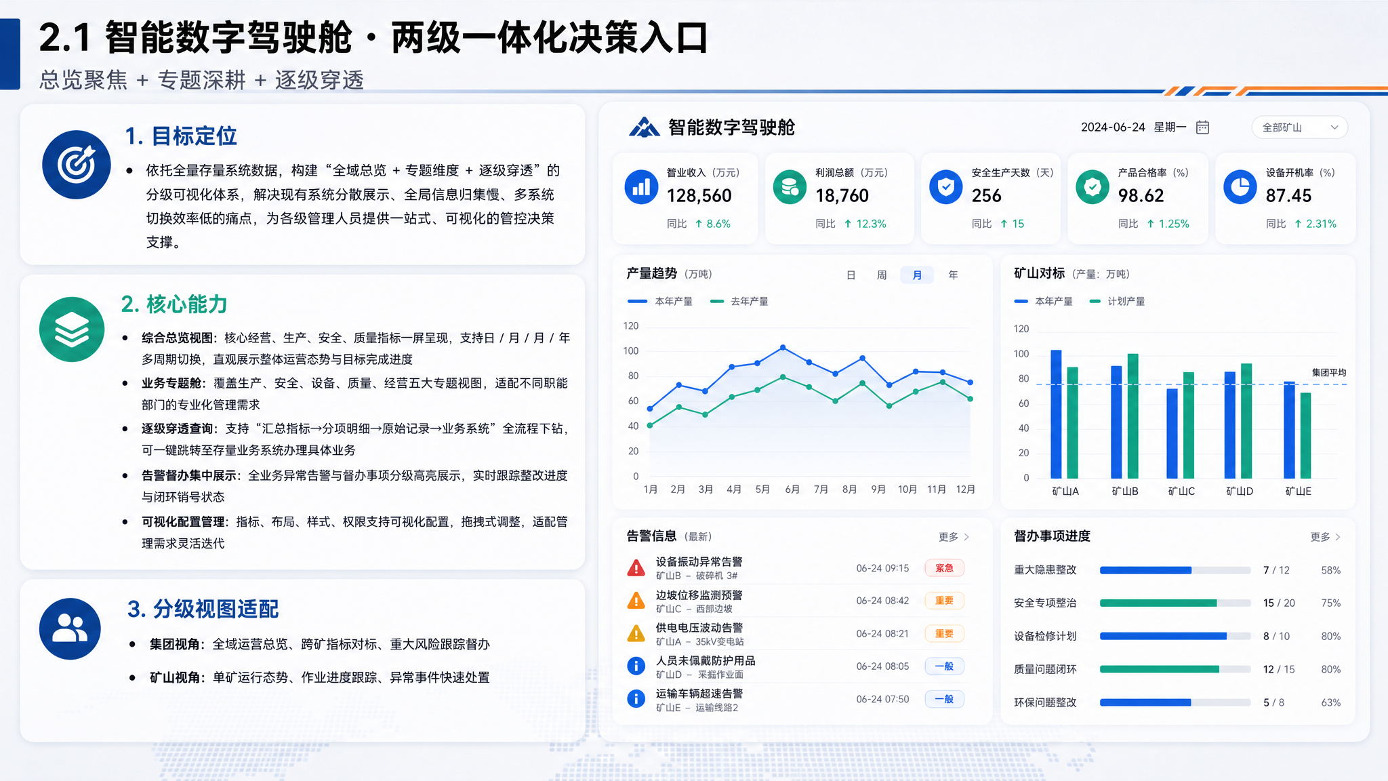Click 一般 tag for 运输车辆超速告警
The width and height of the screenshot is (1388, 781).
[x=944, y=699]
